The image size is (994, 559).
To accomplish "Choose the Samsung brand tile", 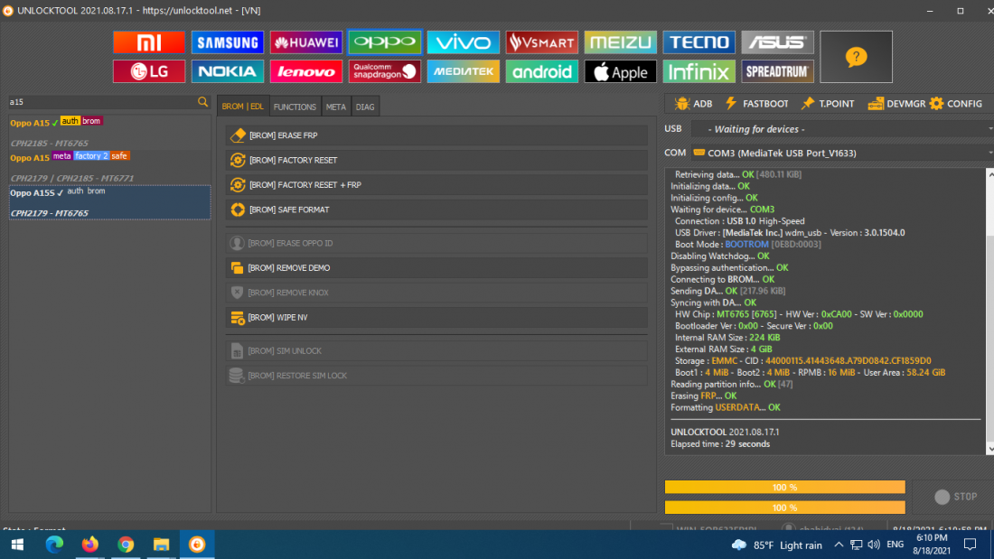I will 228,42.
